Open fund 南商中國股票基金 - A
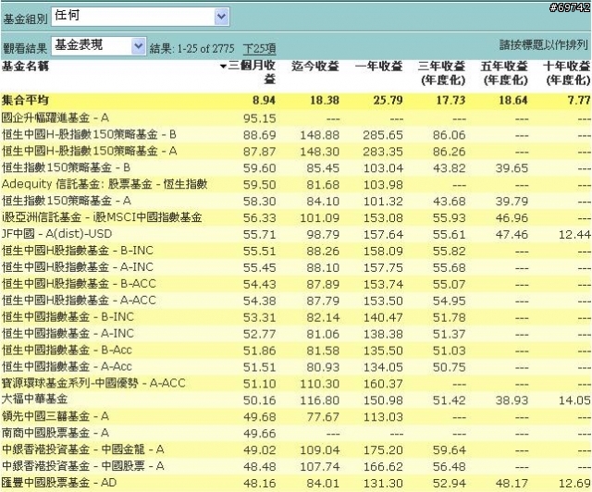This screenshot has height=492, width=592. pyautogui.click(x=55, y=433)
